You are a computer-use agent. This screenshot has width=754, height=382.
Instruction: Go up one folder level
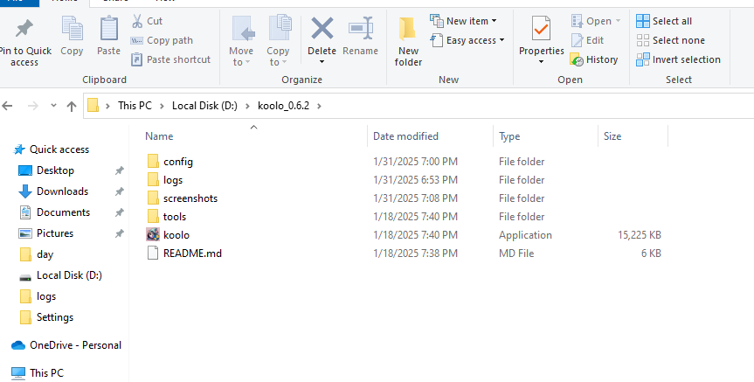(x=72, y=106)
